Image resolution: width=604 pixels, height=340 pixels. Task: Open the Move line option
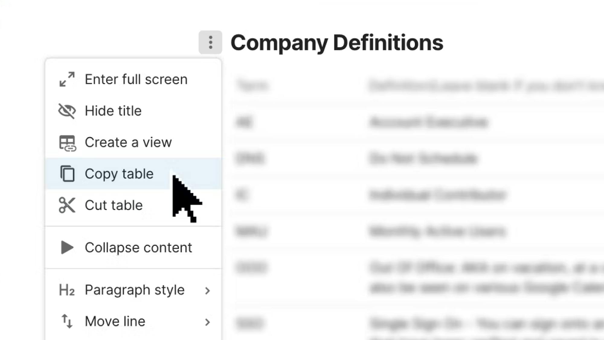click(115, 321)
